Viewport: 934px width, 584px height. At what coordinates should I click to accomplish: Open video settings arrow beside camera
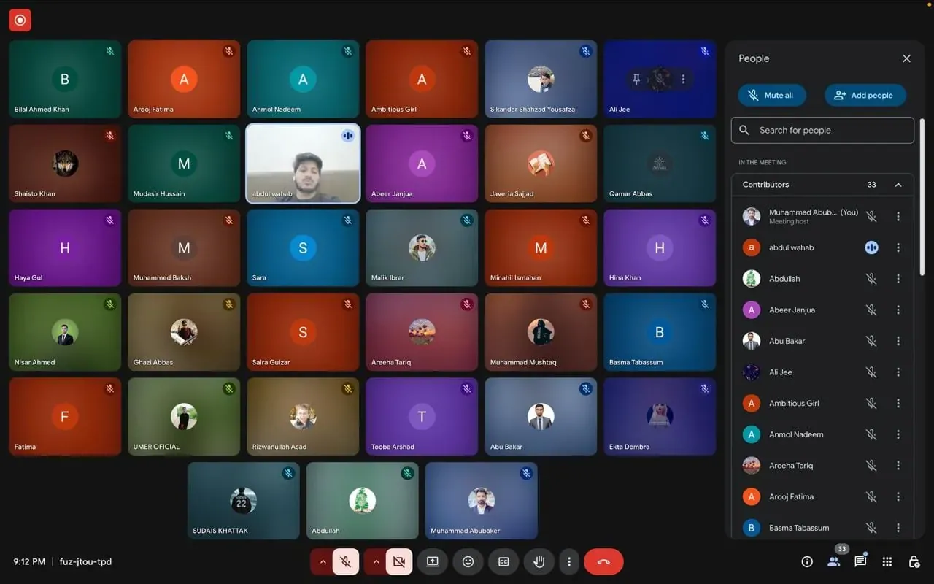tap(375, 561)
